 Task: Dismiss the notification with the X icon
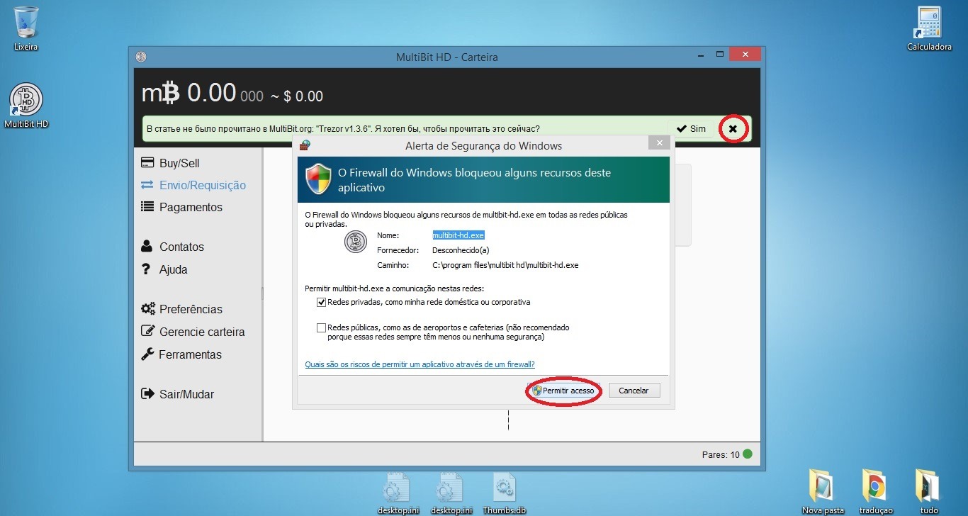click(x=733, y=129)
